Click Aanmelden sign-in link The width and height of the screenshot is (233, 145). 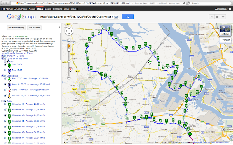click(x=221, y=9)
